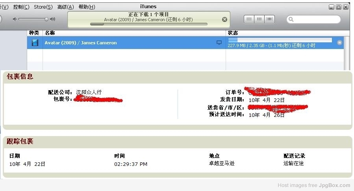Click the monitor icon in Avatar row
The width and height of the screenshot is (354, 191).
point(219,43)
